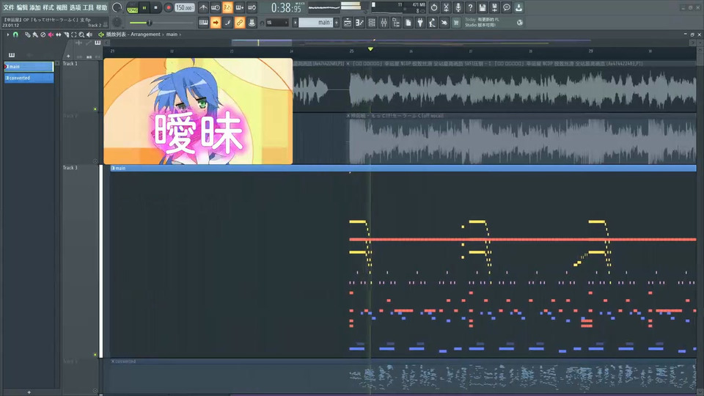Image resolution: width=704 pixels, height=396 pixels.
Task: Toggle typing keyboard to piano icon
Action: point(203,23)
